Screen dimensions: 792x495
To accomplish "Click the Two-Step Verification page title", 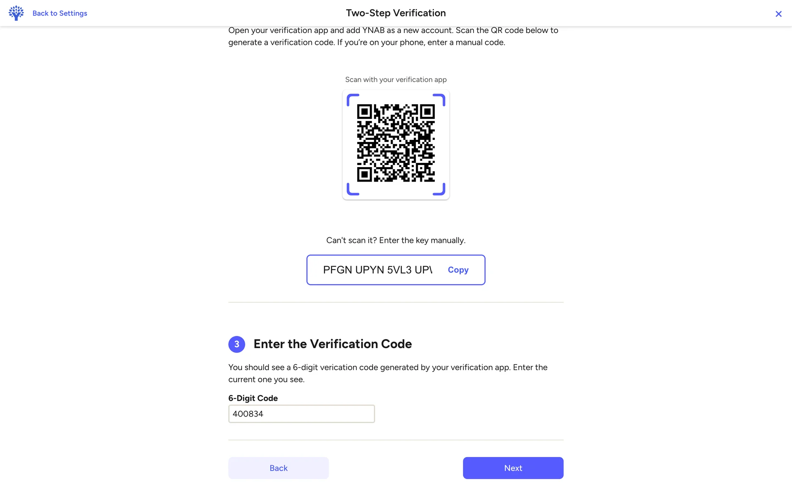I will tap(396, 13).
